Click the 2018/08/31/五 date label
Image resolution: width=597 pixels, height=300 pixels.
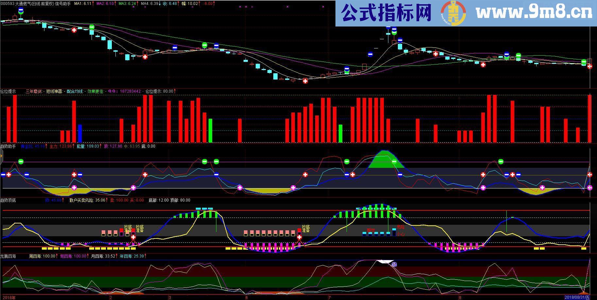[x=577, y=297]
